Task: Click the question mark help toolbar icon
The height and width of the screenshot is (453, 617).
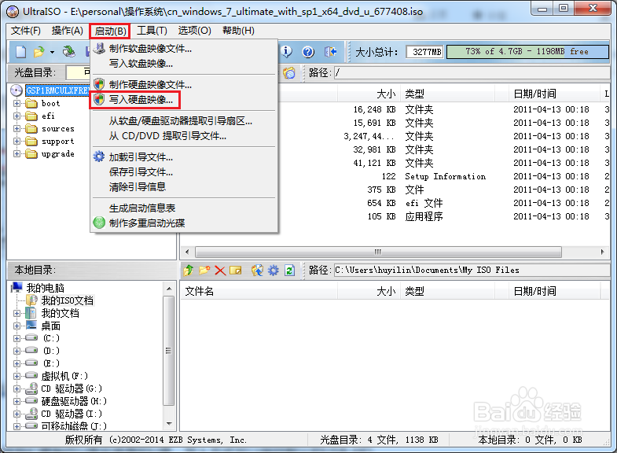Action: point(308,52)
